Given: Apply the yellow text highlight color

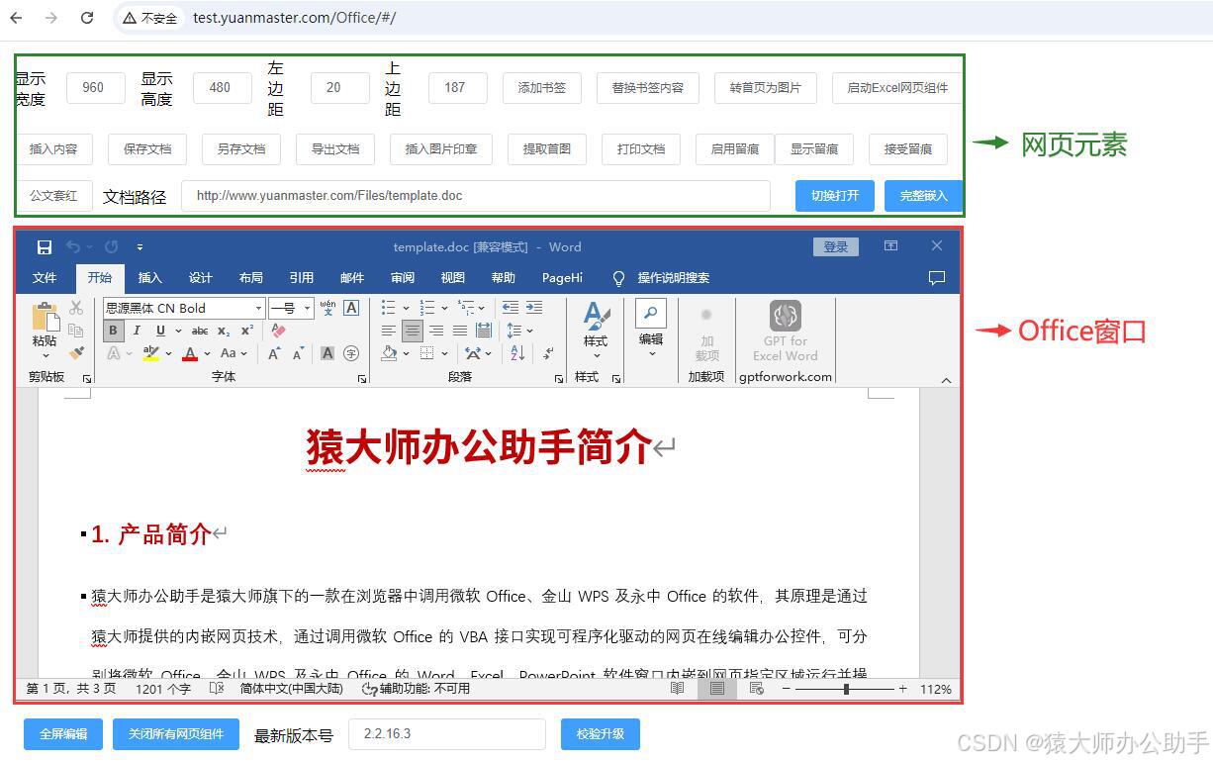Looking at the screenshot, I should [150, 353].
